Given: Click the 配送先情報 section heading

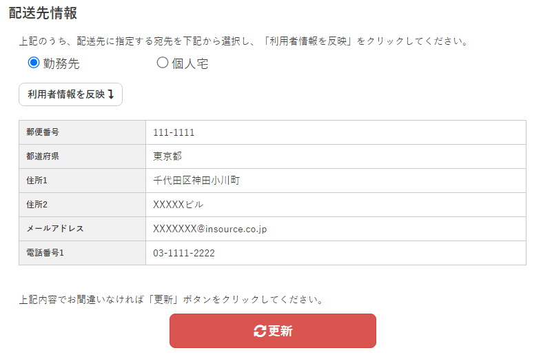Looking at the screenshot, I should click(x=43, y=12).
